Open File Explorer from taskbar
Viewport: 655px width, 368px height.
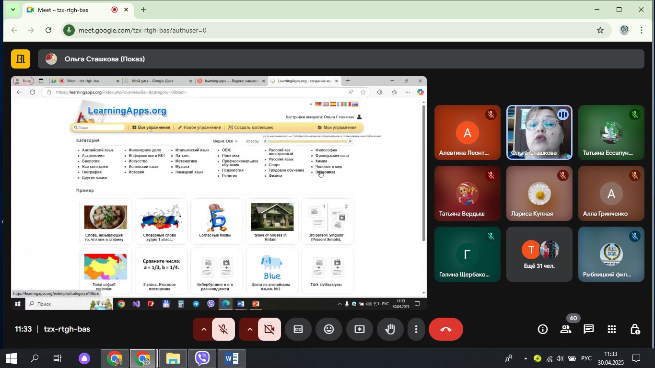[173, 358]
